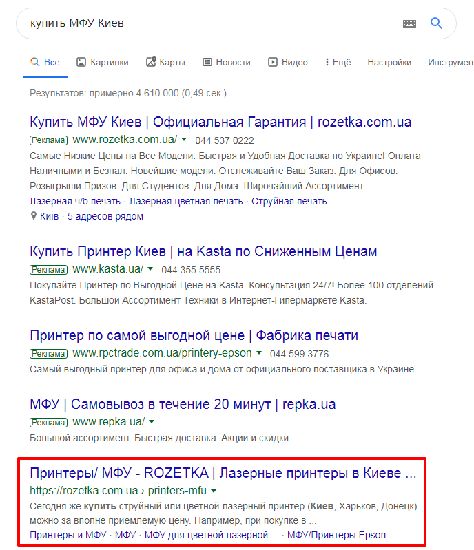Click the Реклама label on kasta ad
Screen dimensions: 474x550
[48, 270]
